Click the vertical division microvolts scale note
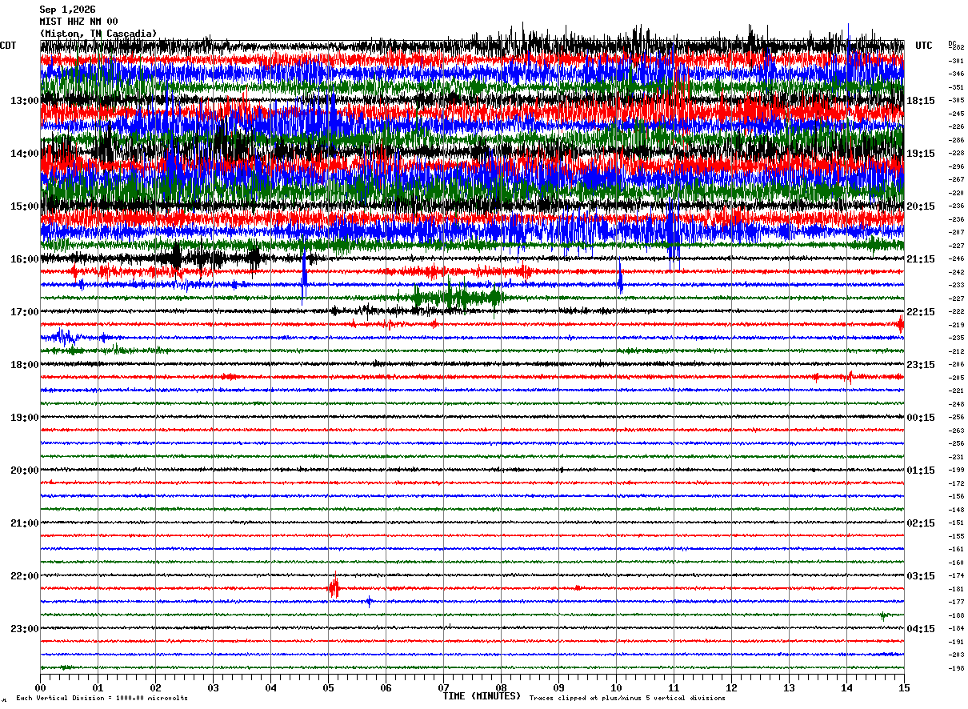968x709 pixels. 102,698
